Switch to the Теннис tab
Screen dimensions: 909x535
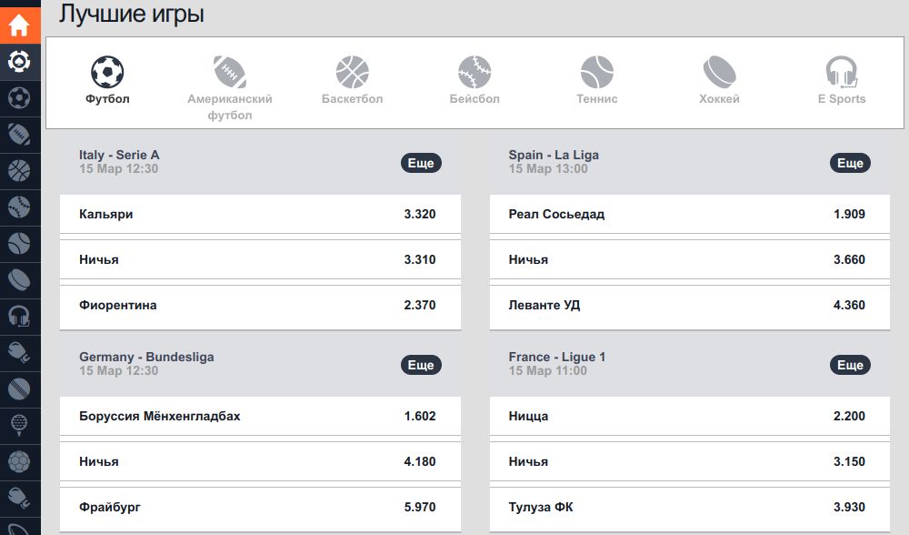596,80
